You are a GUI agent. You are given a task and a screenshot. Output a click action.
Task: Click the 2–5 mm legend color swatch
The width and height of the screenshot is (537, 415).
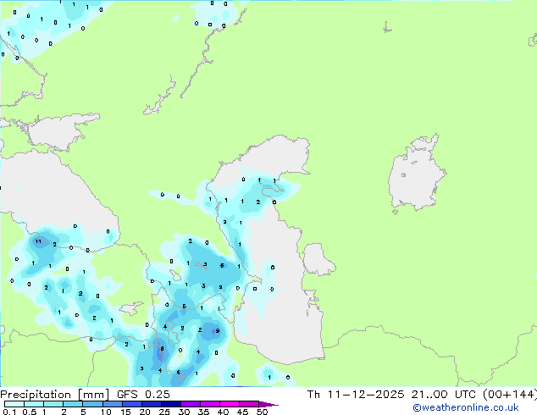(x=73, y=404)
